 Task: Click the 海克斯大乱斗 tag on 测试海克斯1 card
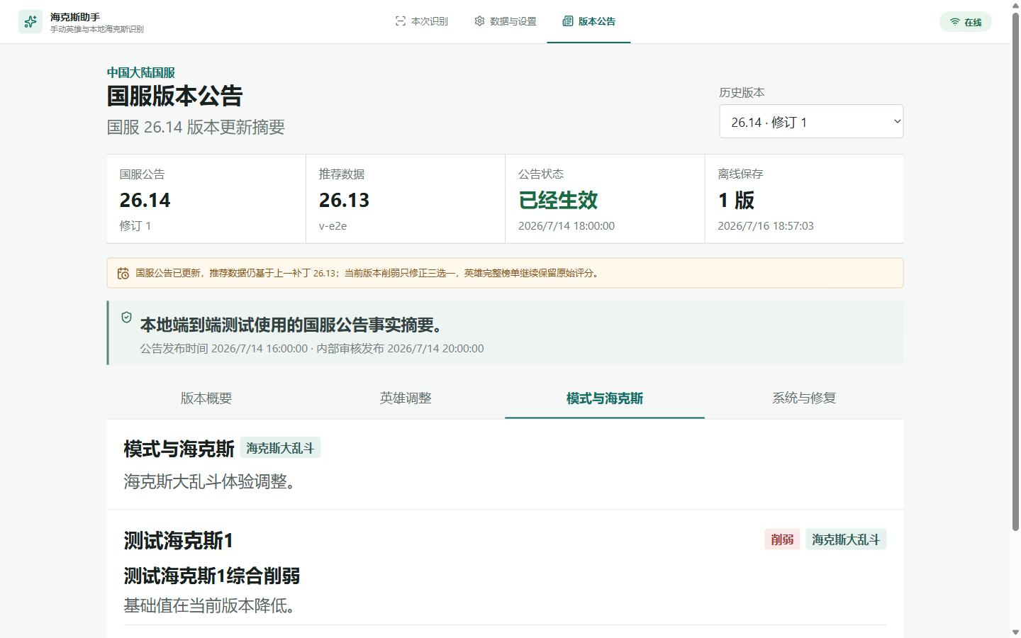tap(846, 539)
